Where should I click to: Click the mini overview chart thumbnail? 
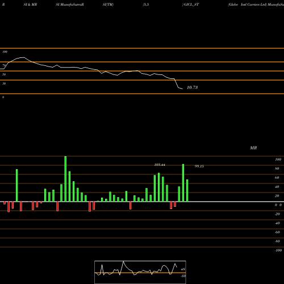tap(140, 272)
